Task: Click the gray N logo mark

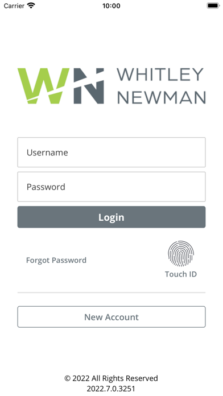Action: pos(89,86)
